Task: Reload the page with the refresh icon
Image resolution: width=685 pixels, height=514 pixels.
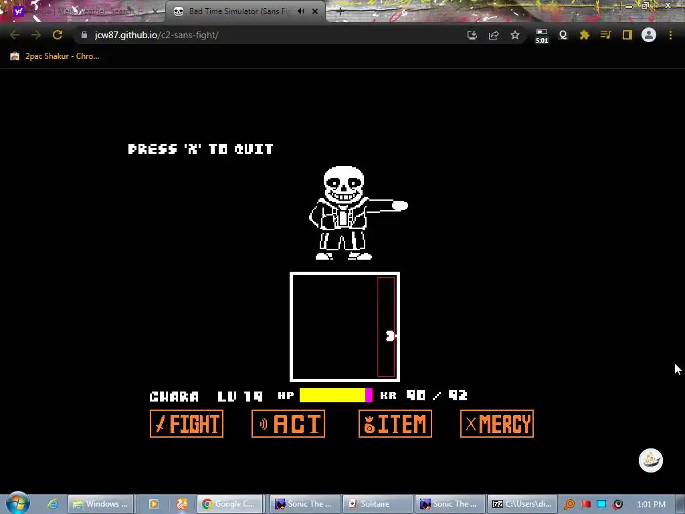Action: (58, 35)
